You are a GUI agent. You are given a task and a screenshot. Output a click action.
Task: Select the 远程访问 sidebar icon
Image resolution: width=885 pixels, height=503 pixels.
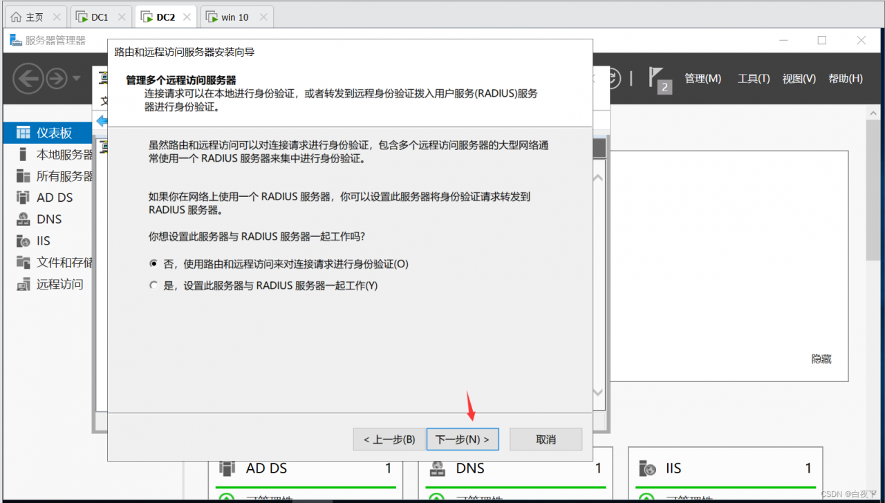(x=24, y=284)
